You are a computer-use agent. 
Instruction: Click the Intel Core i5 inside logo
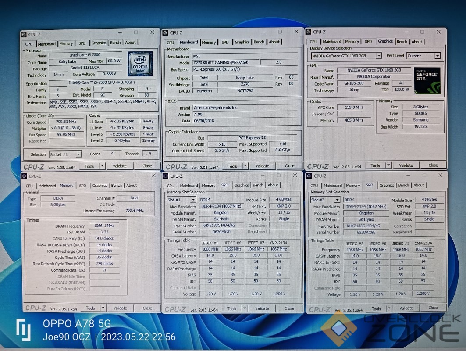pos(140,64)
